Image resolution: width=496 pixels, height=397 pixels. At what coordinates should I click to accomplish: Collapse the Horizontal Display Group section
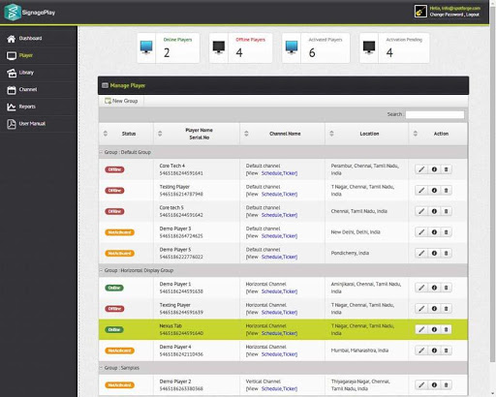pos(101,270)
